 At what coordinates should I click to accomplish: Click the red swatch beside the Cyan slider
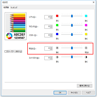click(57, 16)
